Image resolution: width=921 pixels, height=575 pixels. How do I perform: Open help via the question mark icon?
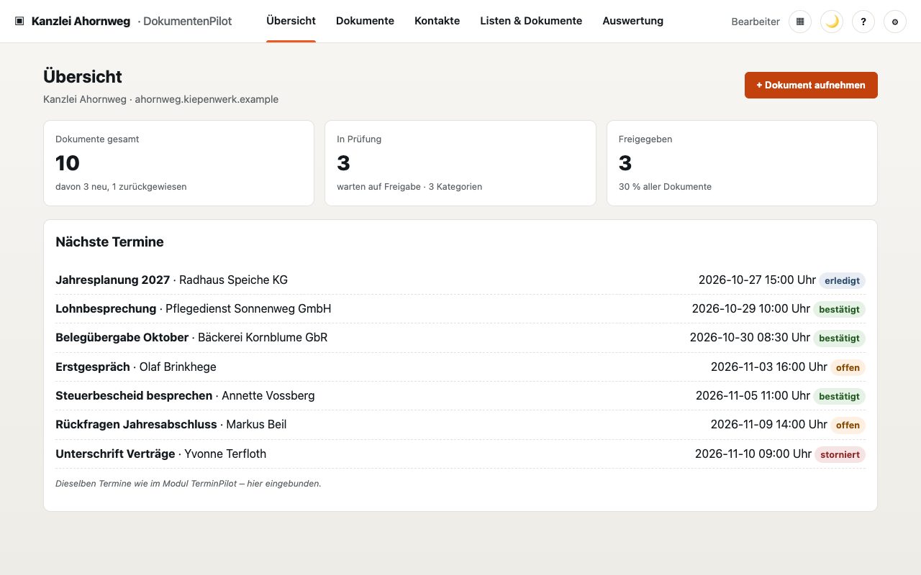coord(863,22)
